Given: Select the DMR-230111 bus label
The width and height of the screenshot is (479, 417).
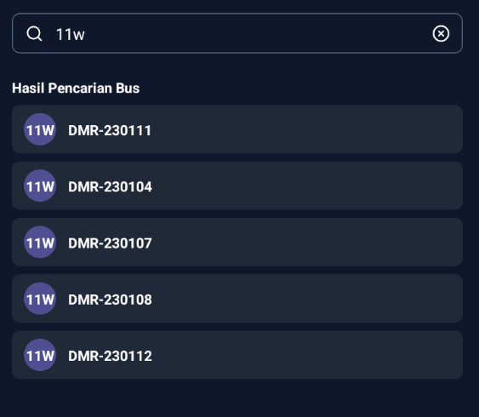Looking at the screenshot, I should tap(110, 130).
